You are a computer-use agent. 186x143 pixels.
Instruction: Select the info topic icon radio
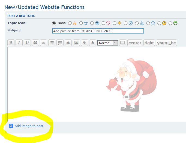(x=148, y=23)
